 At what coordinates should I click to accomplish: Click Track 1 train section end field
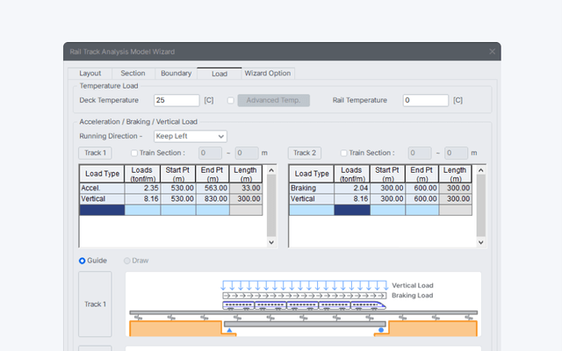tap(247, 153)
